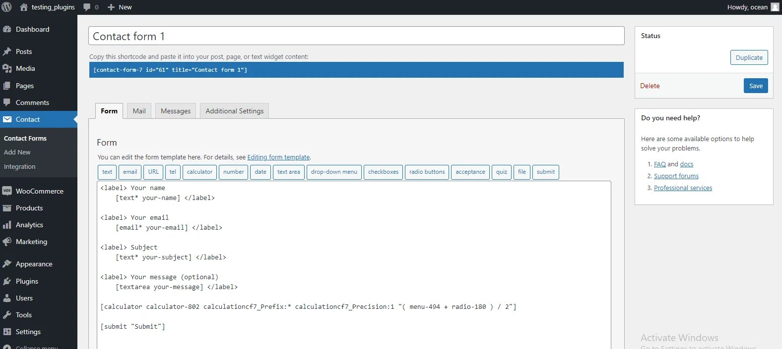Click the WordPress logo icon

(x=7, y=7)
